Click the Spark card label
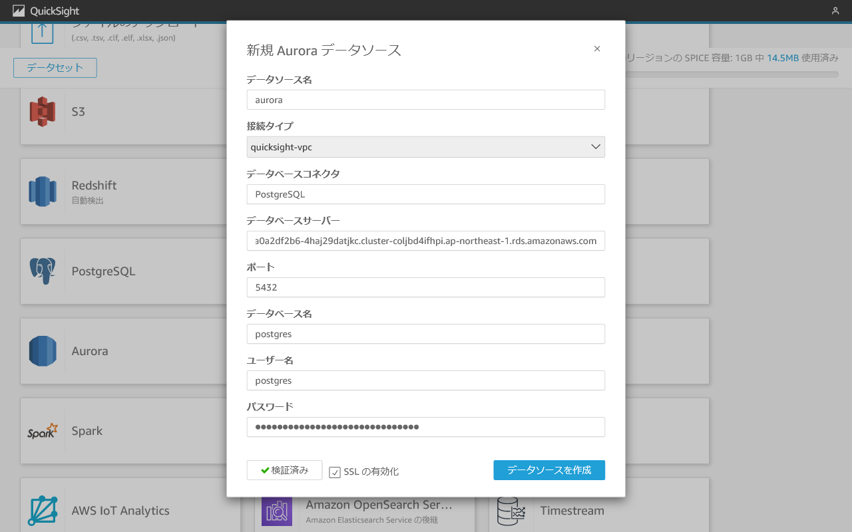This screenshot has height=532, width=852. tap(87, 431)
